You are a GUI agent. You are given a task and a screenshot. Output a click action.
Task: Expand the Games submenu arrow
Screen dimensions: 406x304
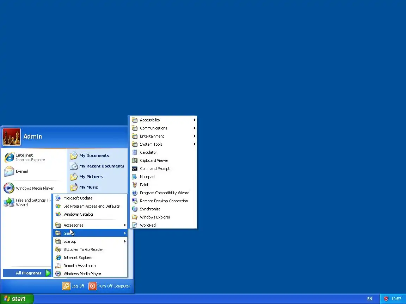125,233
